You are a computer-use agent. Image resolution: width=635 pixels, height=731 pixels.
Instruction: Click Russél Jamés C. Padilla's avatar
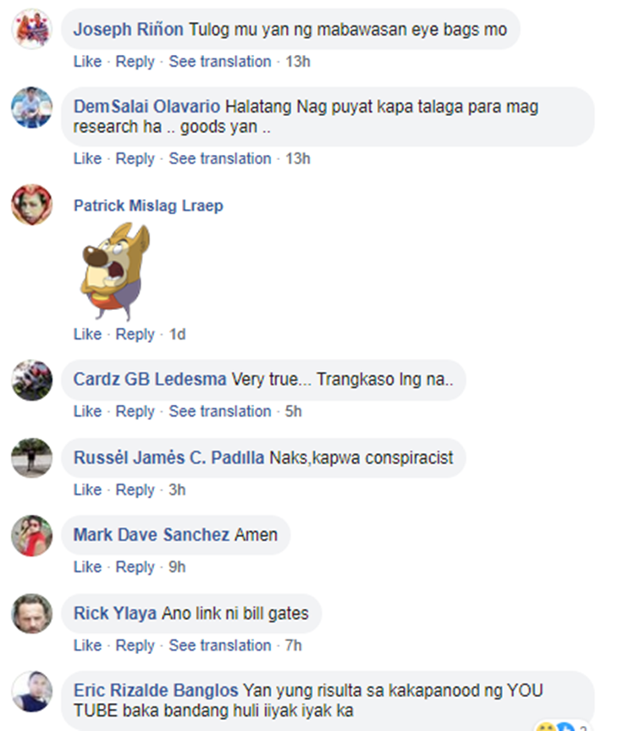[31, 457]
